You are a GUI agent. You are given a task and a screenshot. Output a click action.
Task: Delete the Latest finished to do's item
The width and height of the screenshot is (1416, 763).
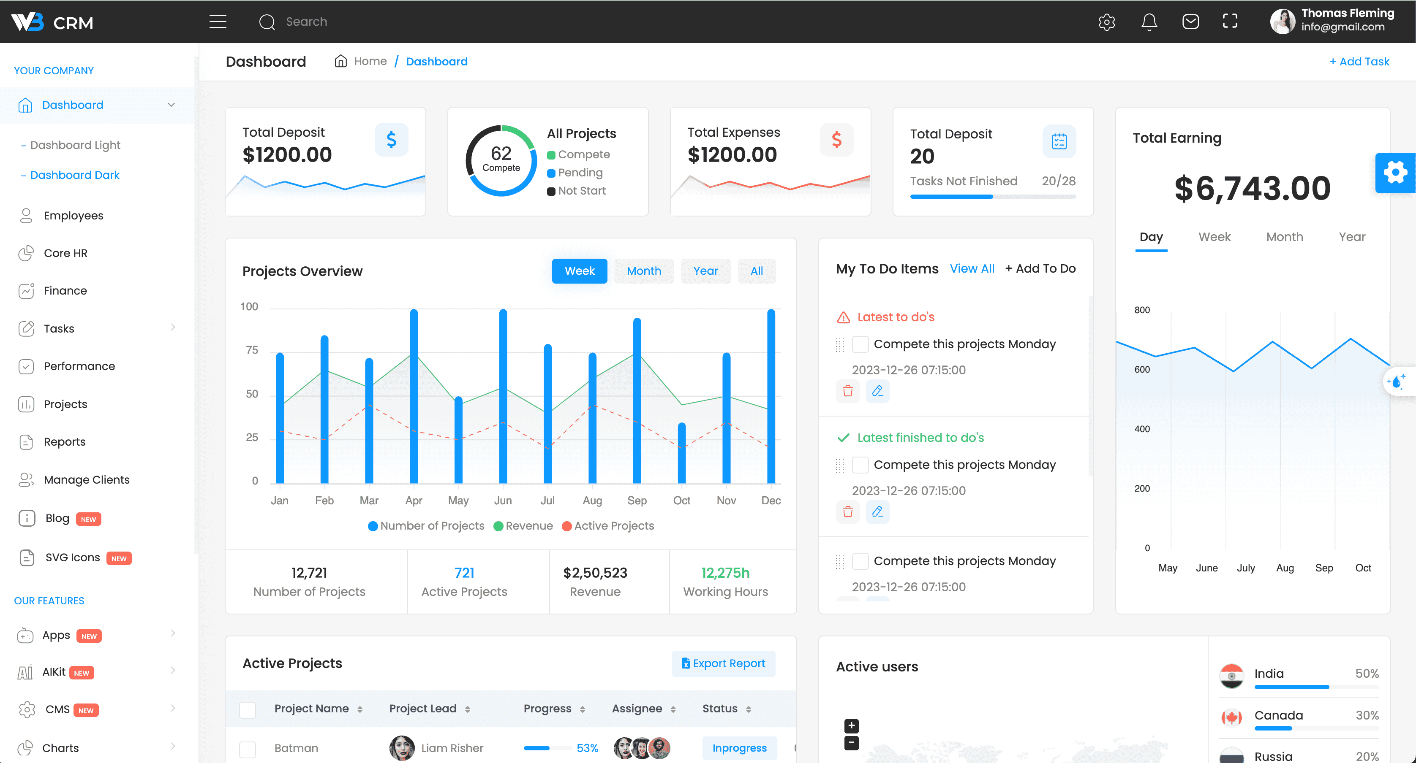click(848, 512)
